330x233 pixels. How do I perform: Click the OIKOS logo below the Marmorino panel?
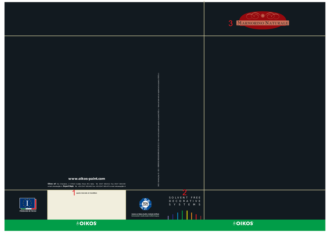click(x=243, y=223)
